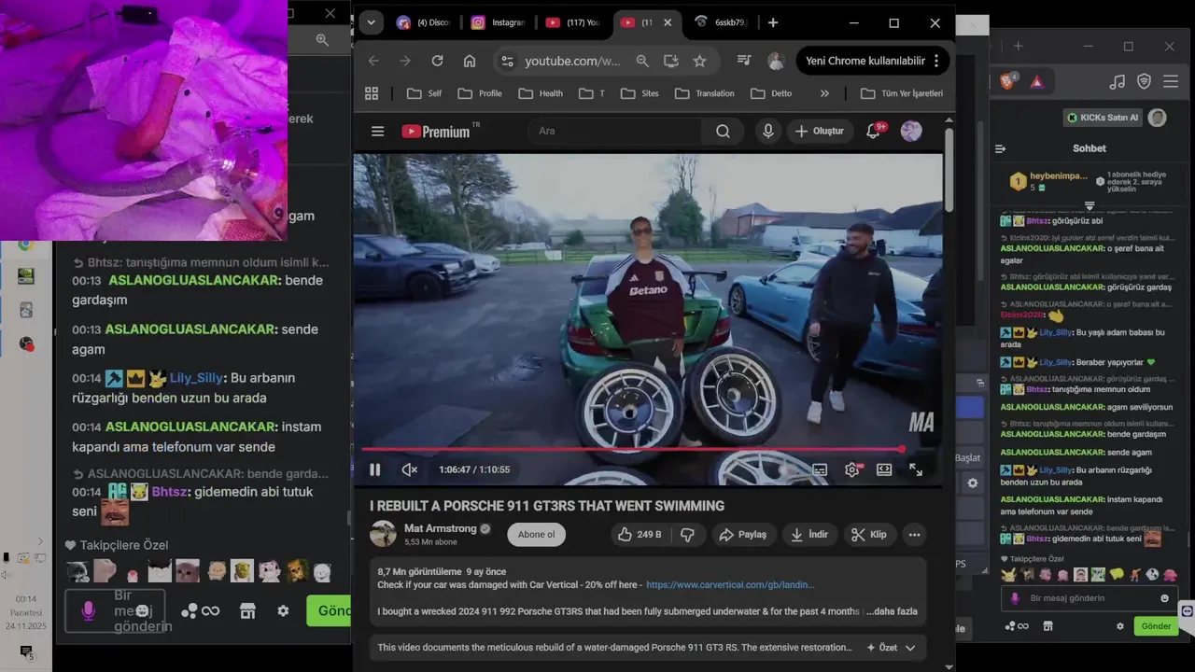Open Windows notification center icon
This screenshot has height=672, width=1195.
coord(26,652)
